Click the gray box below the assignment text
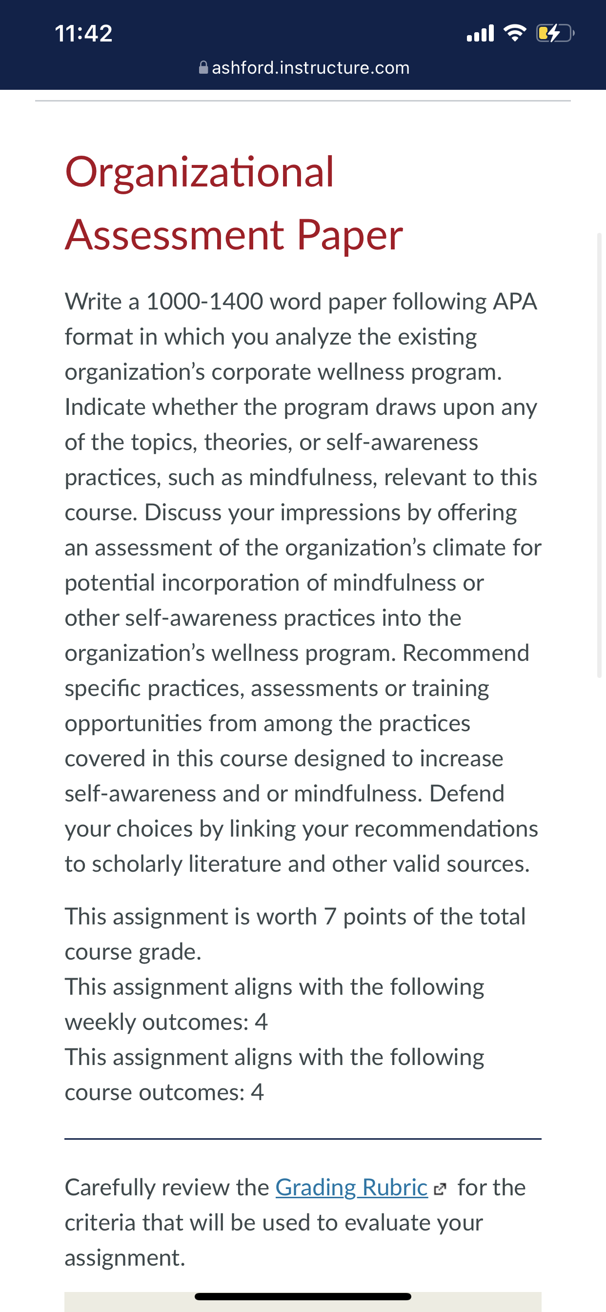Screen dimensions: 606x1312 point(303,1302)
